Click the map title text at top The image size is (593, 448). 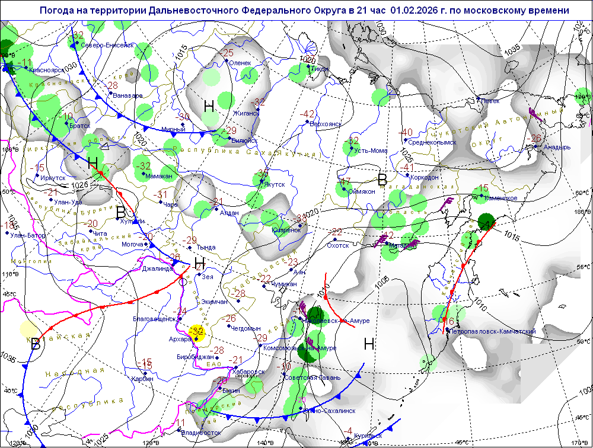click(x=304, y=11)
